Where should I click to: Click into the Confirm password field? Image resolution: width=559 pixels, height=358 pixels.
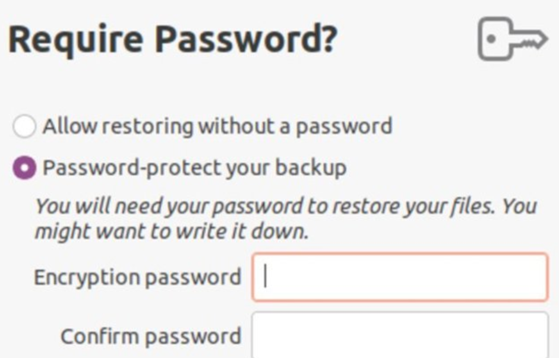[399, 336]
